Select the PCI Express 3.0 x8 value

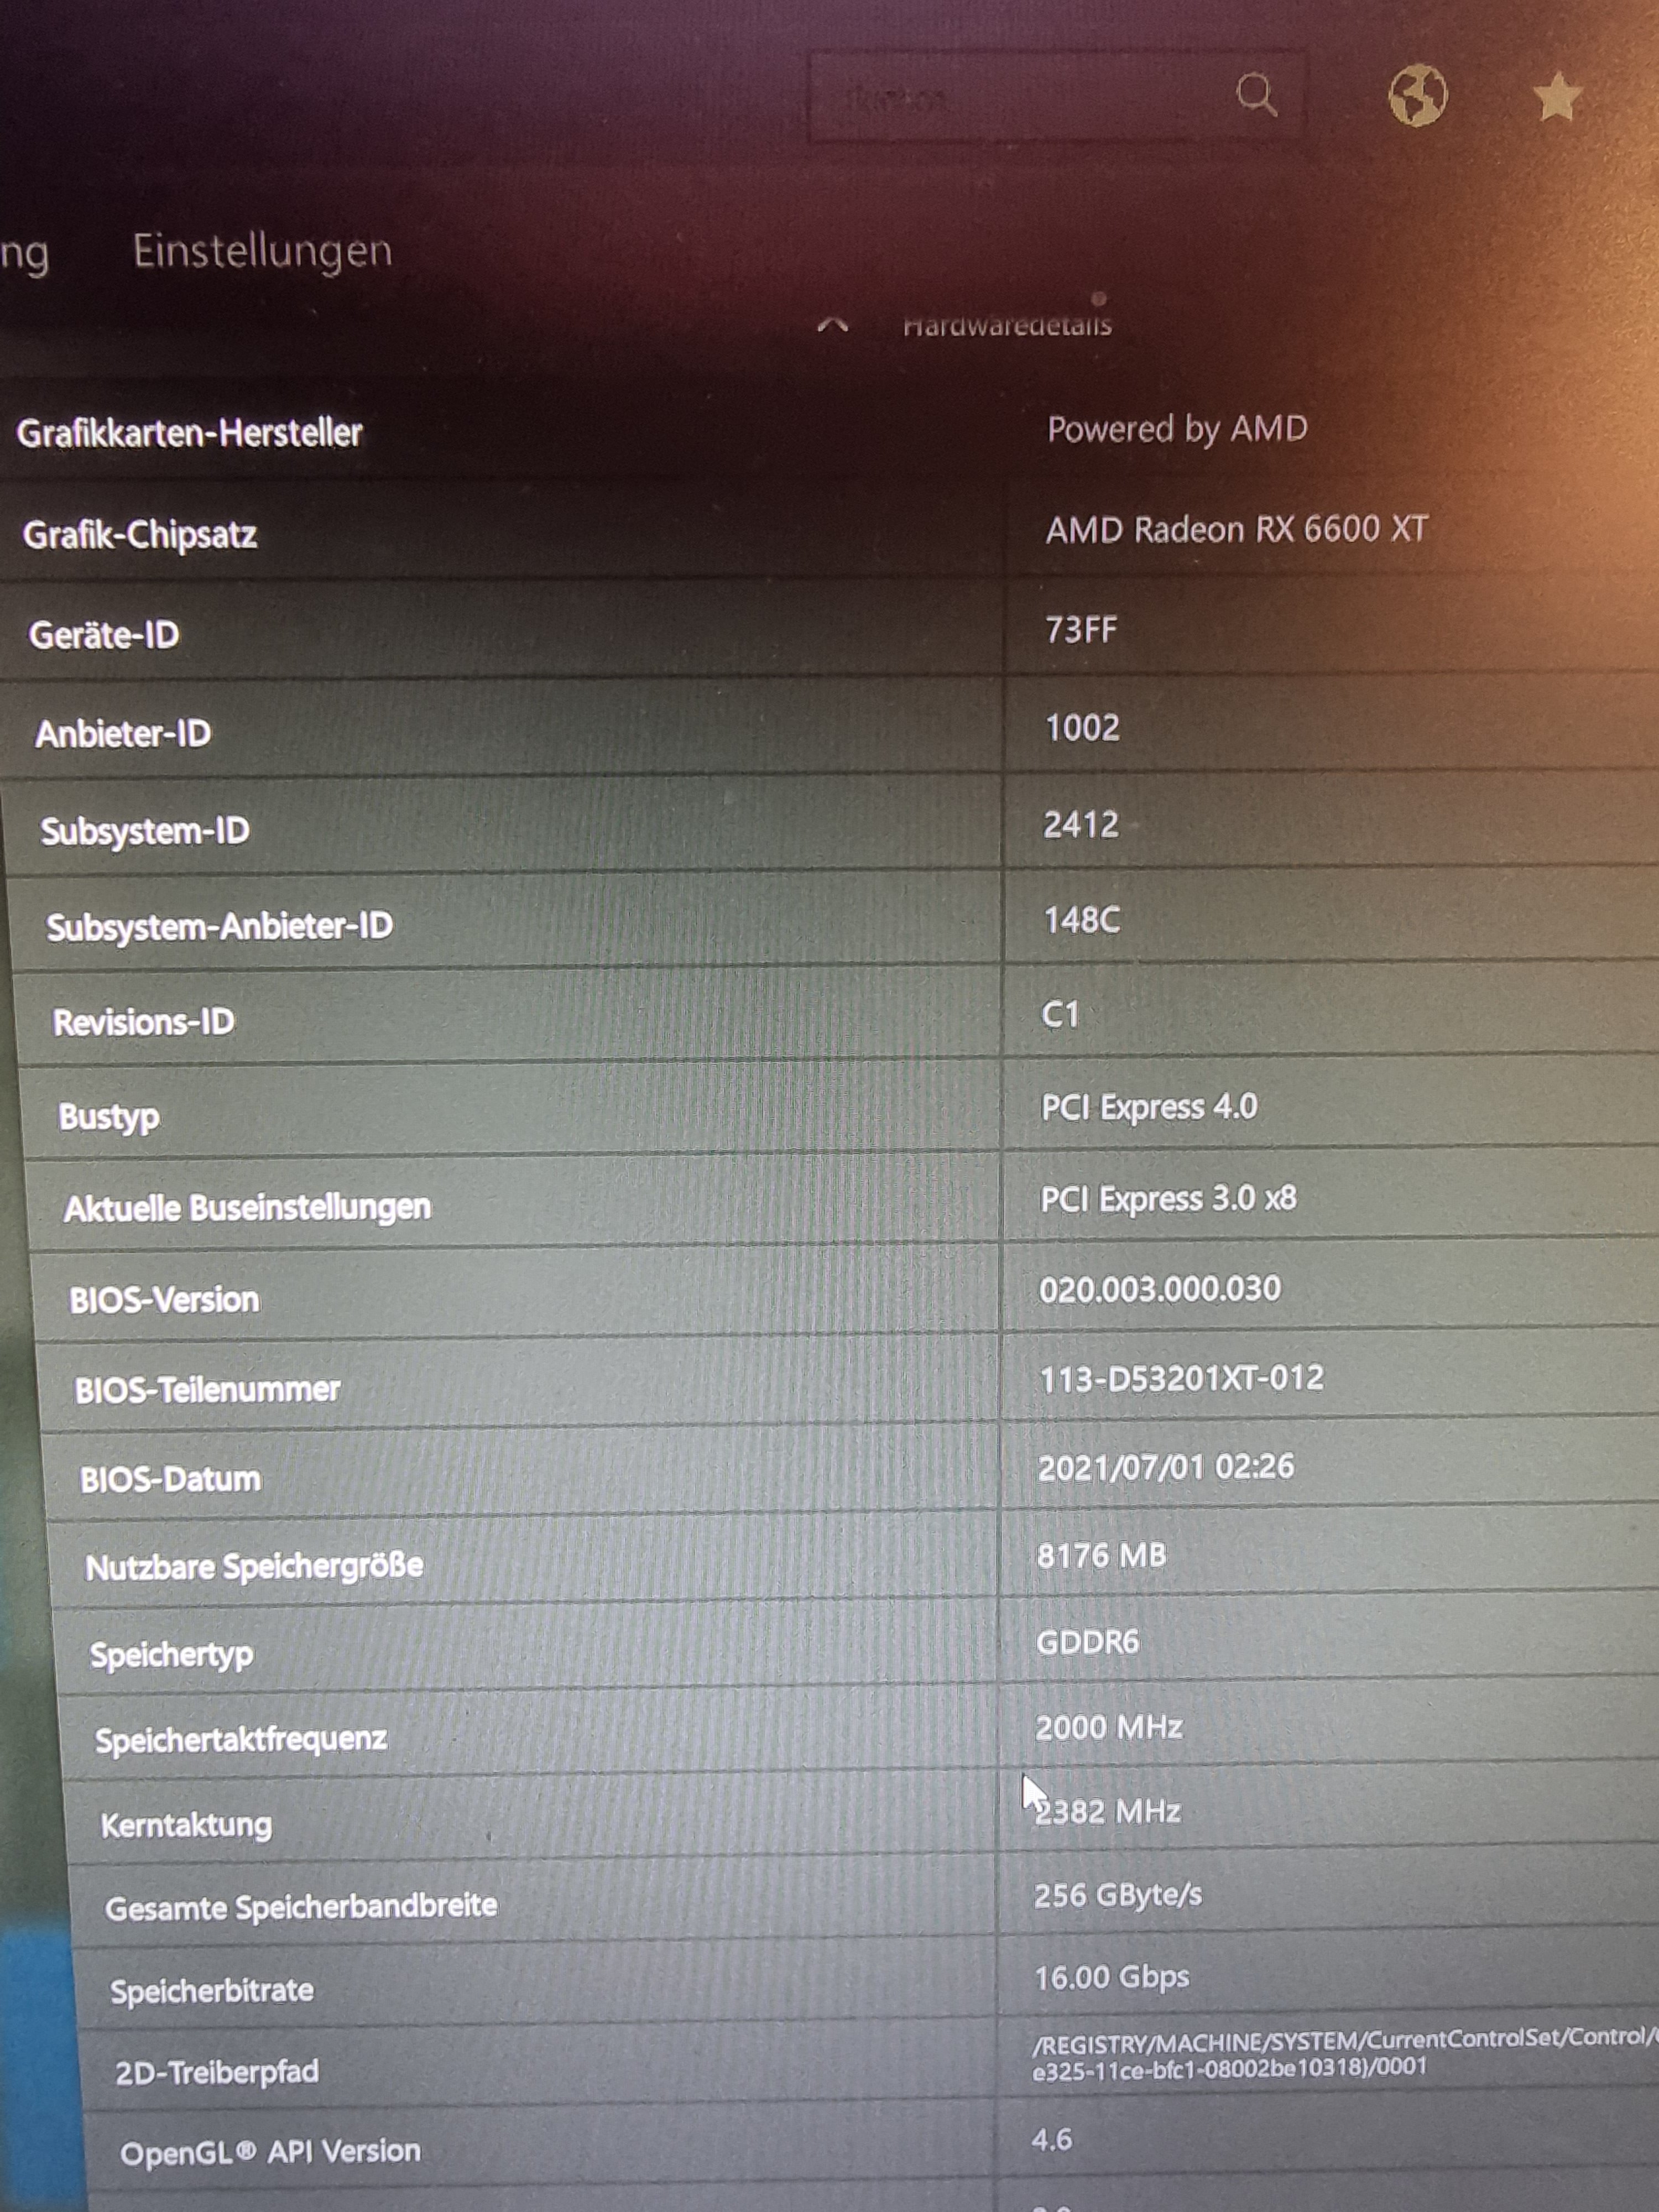(1167, 1198)
